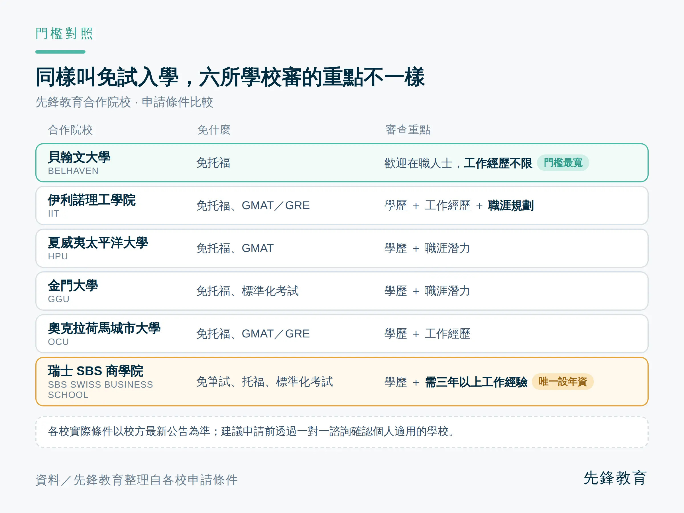Click the BELHAVEN label
Screen dimensions: 684x513
tap(73, 171)
